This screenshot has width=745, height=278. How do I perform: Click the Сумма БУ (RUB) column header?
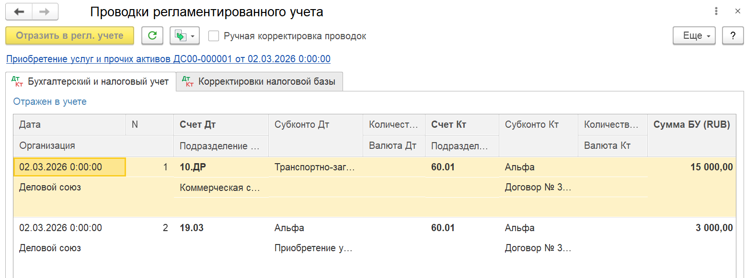pyautogui.click(x=692, y=125)
